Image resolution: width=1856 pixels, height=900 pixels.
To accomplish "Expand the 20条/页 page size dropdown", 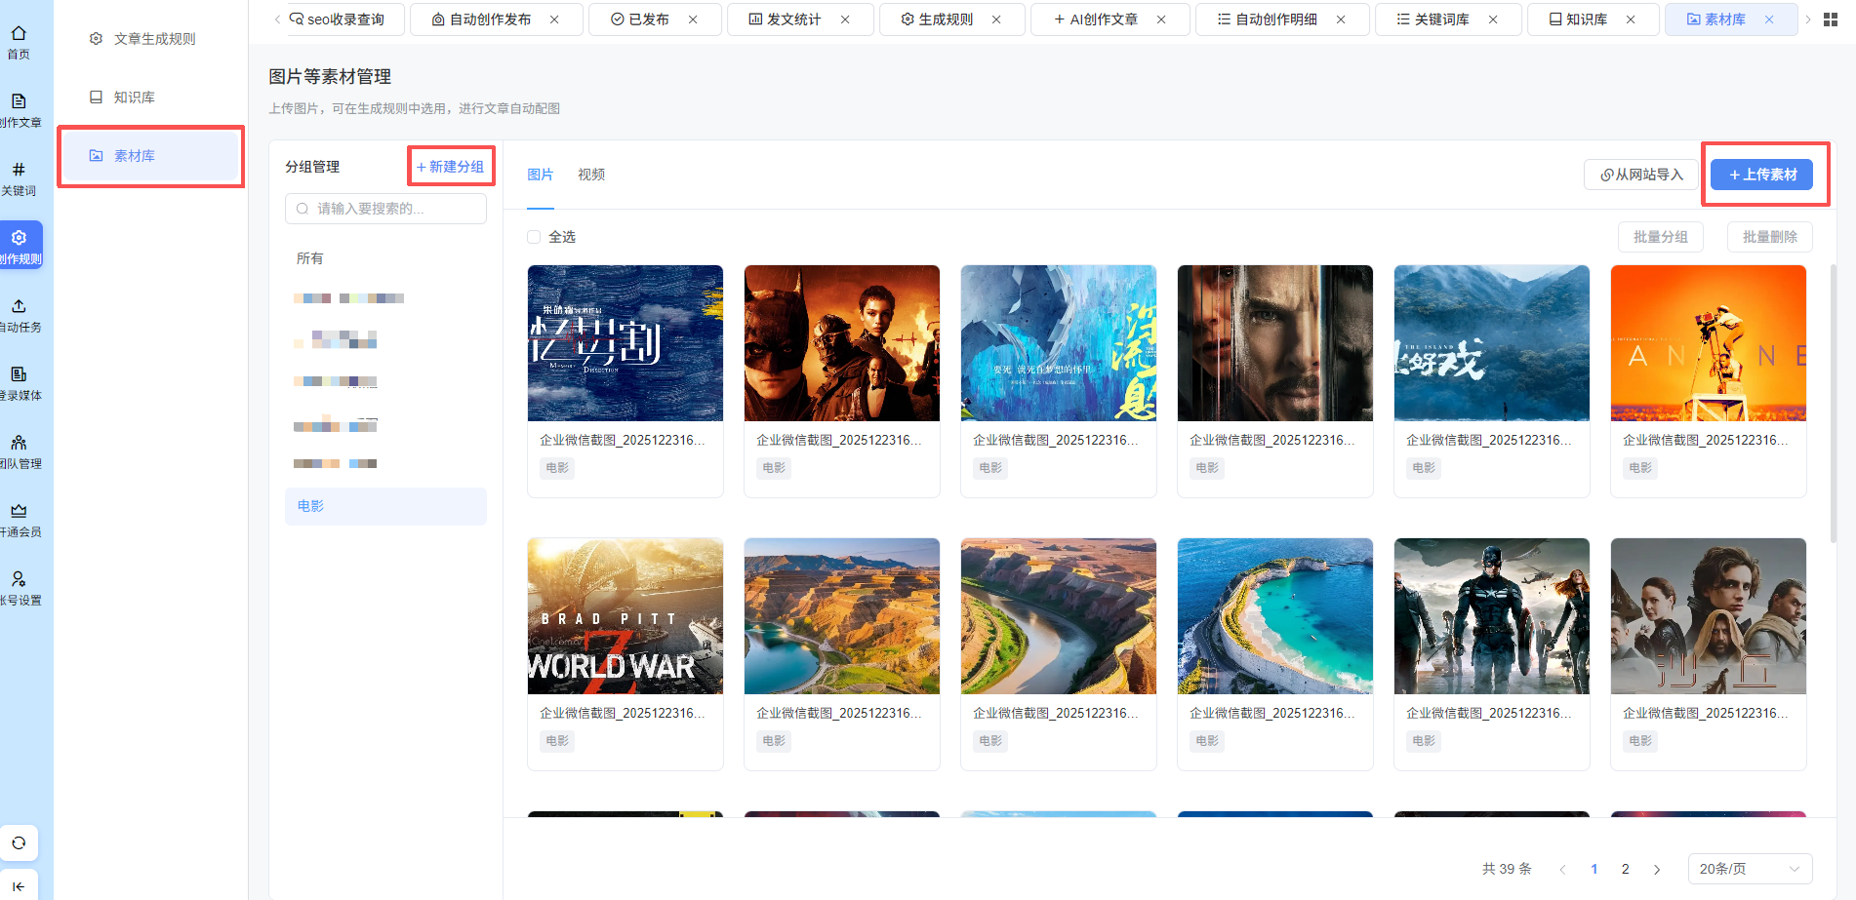I will point(1749,869).
